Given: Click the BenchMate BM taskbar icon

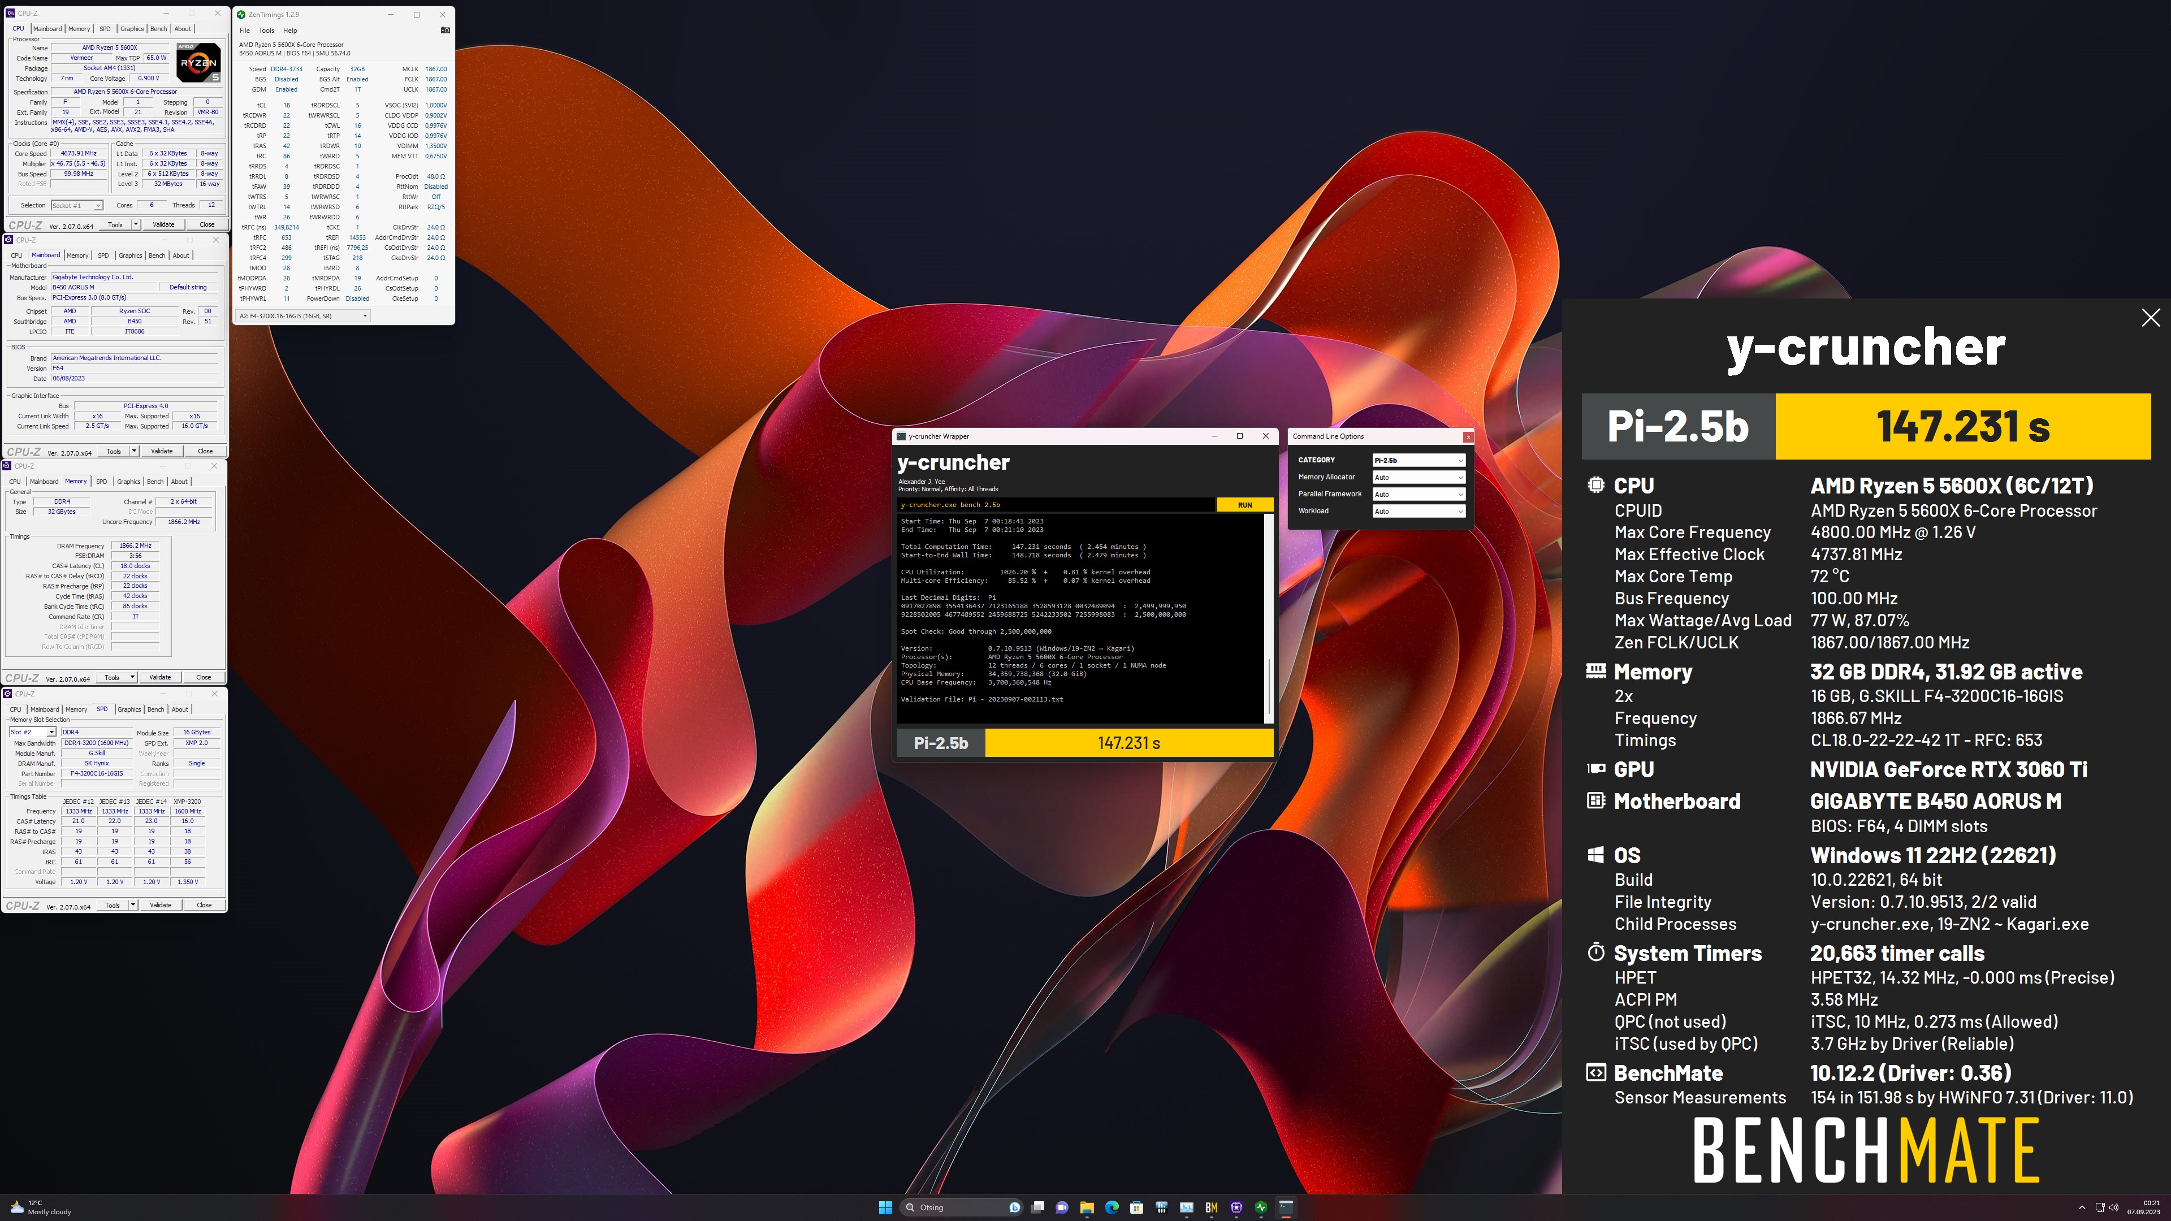Looking at the screenshot, I should click(1211, 1207).
